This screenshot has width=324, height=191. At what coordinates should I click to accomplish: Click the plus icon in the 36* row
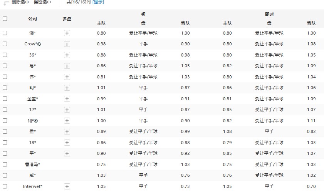pos(67,55)
